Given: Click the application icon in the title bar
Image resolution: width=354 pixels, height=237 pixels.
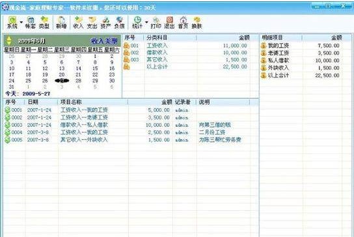Looking at the screenshot, I should coord(5,7).
